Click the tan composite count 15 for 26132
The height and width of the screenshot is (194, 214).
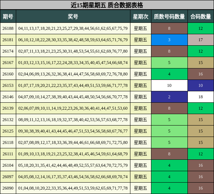click(x=201, y=120)
